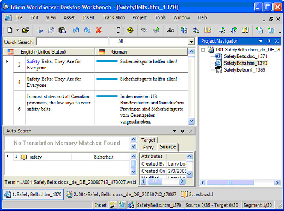Screen dimensions: 284x211
Task: Toggle the Auto Search panel pin
Action: pyautogui.click(x=182, y=131)
